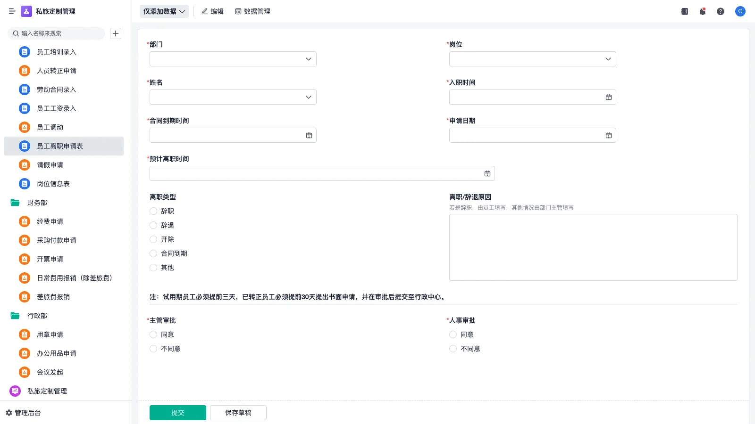Open the 姓名 selection dropdown
Image resolution: width=755 pixels, height=424 pixels.
[x=233, y=97]
